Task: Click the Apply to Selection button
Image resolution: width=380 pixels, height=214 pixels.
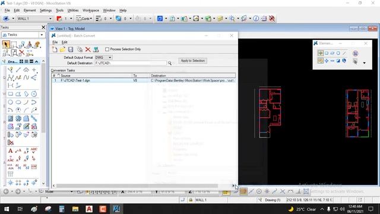Action: coord(192,61)
